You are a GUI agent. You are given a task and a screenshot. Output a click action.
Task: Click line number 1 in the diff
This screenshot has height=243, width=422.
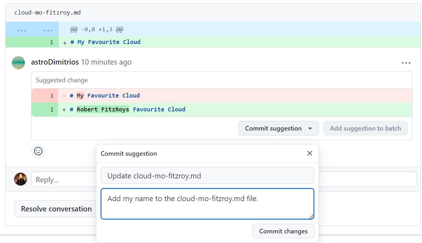tap(52, 42)
